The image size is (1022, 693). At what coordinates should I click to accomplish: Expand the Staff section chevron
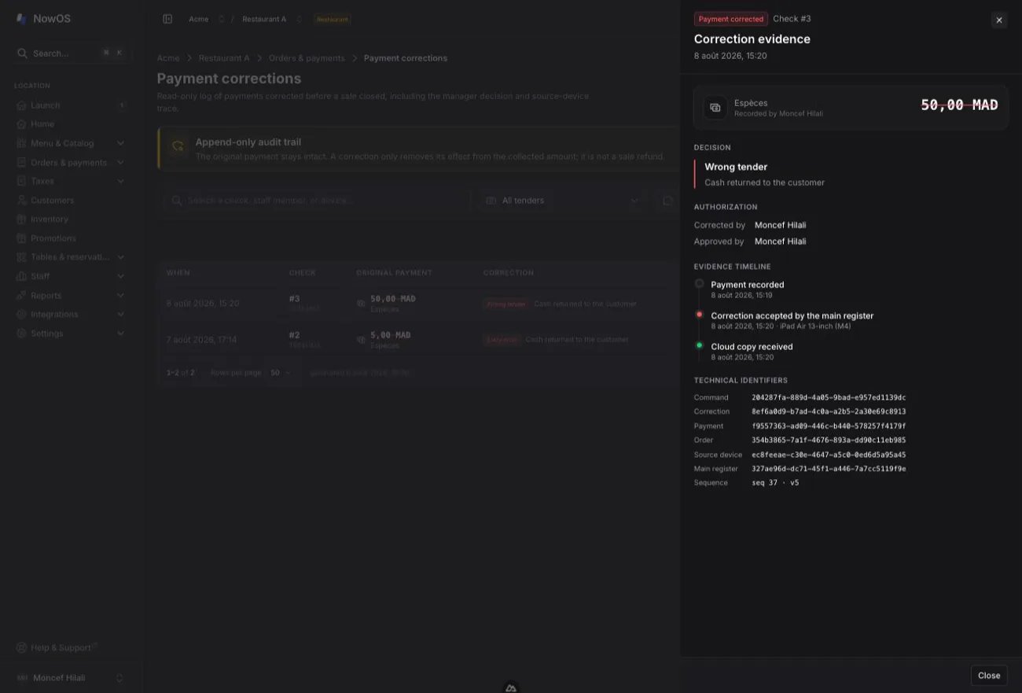[120, 277]
